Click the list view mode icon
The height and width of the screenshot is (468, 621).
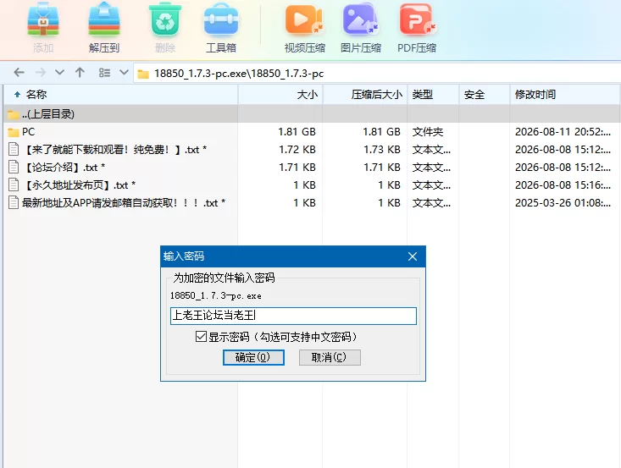[104, 73]
